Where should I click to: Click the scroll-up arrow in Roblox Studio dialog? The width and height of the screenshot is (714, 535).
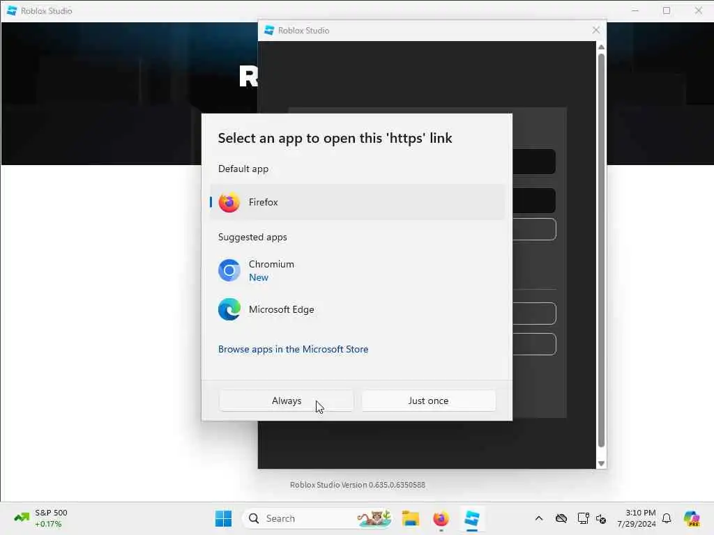(x=601, y=47)
